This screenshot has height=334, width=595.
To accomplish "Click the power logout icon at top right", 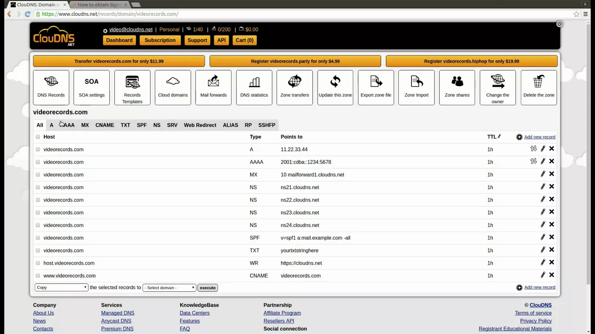I will [559, 24].
